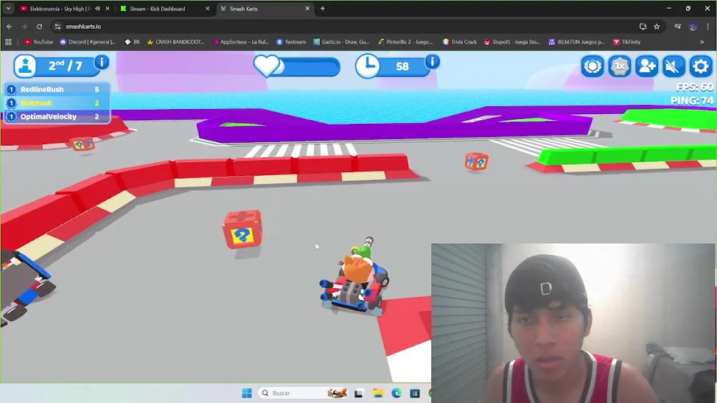Open the Chrome three-dot menu
This screenshot has width=717, height=403.
(708, 26)
